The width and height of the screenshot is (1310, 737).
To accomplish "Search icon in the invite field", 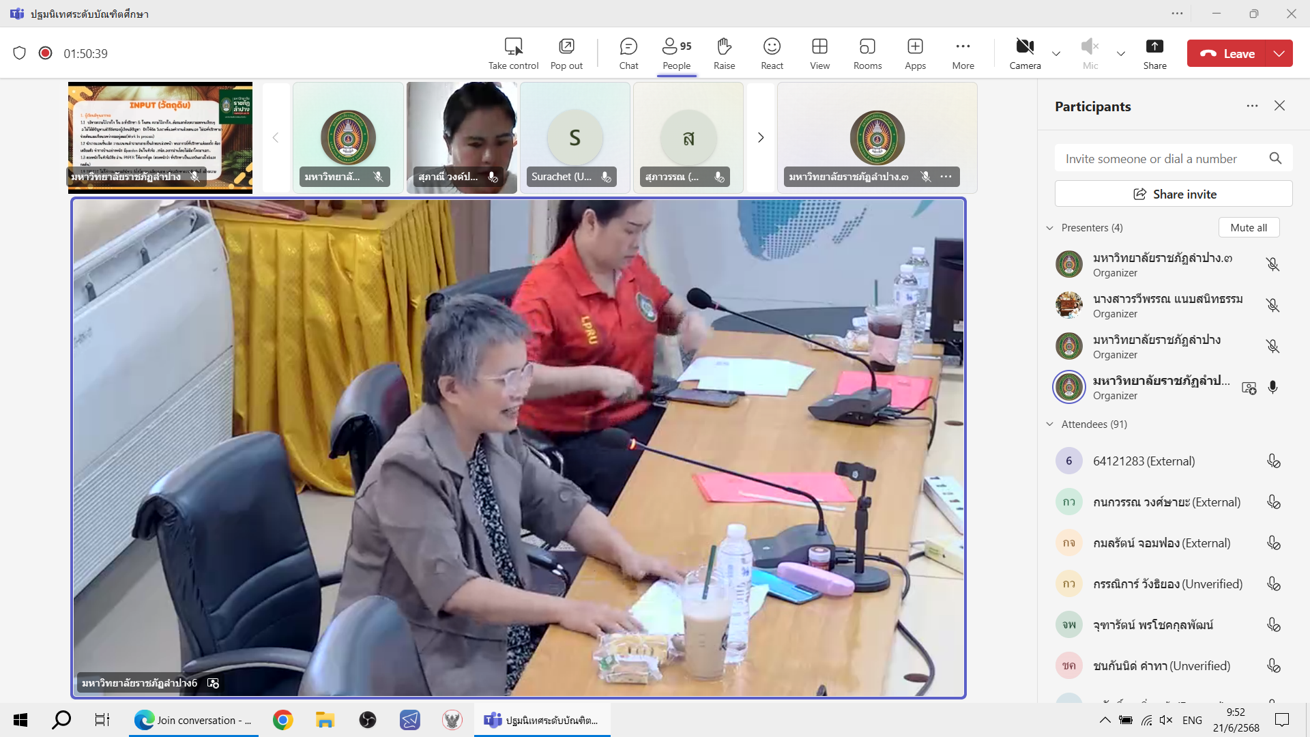I will (x=1275, y=158).
